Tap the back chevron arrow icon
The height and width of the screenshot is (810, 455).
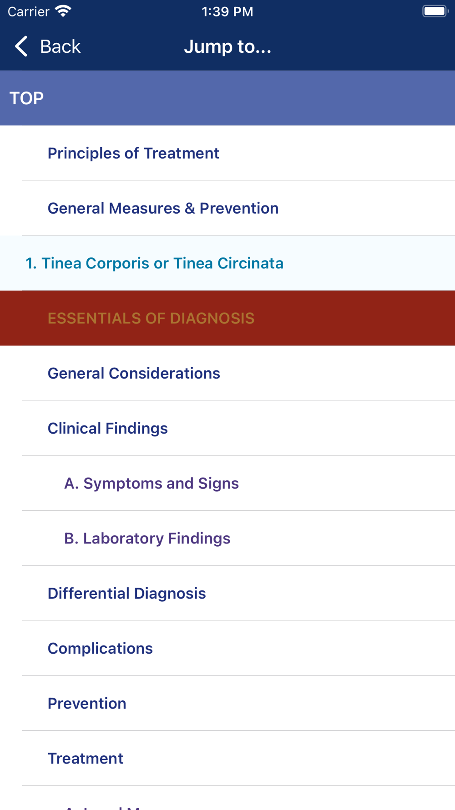coord(21,46)
